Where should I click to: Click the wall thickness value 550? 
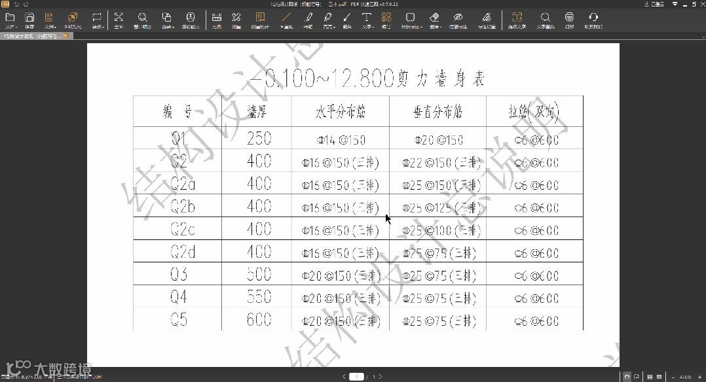259,297
